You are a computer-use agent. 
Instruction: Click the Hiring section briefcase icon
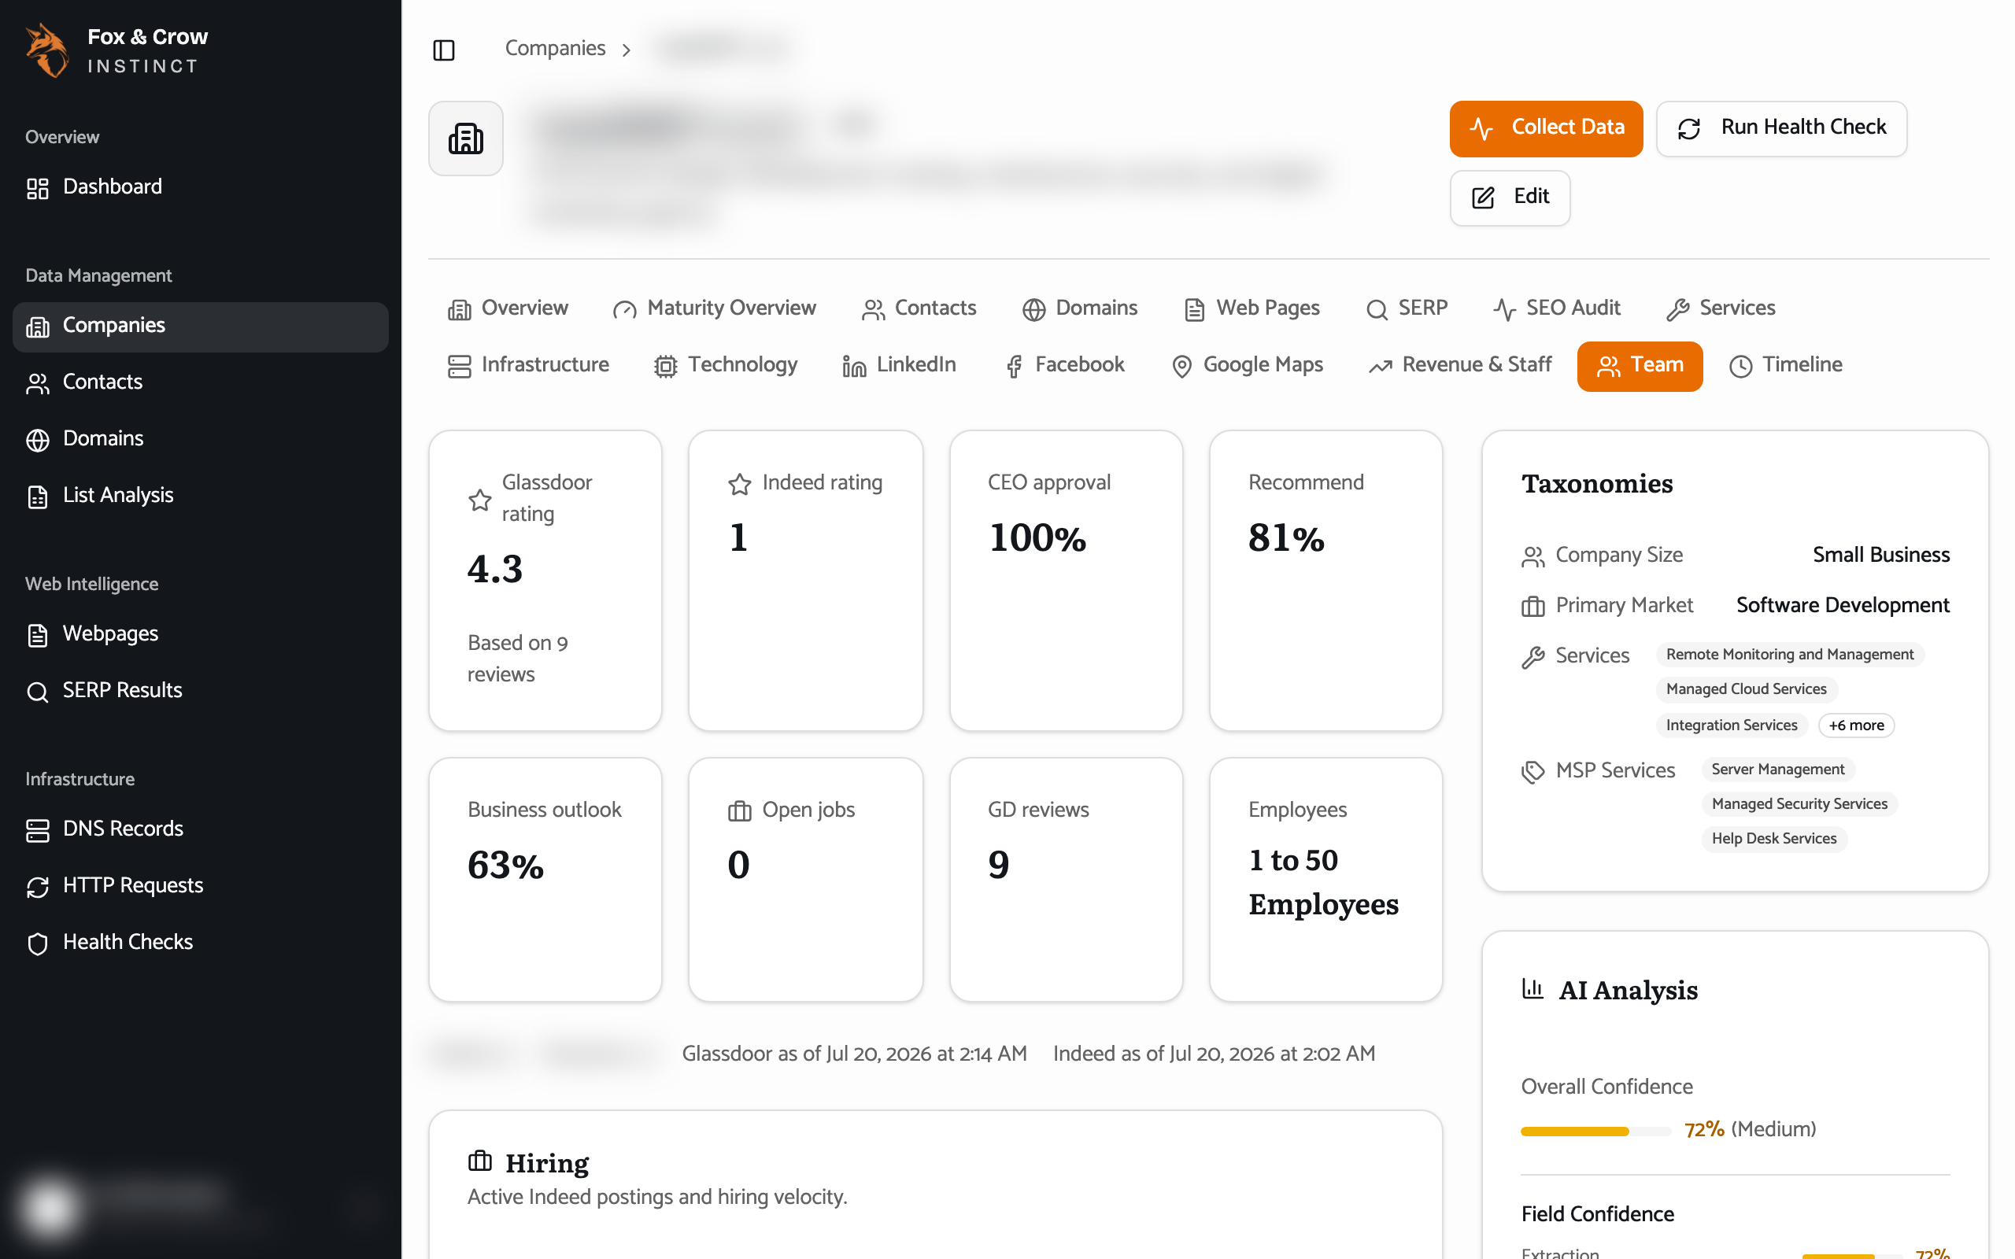pyautogui.click(x=479, y=1161)
